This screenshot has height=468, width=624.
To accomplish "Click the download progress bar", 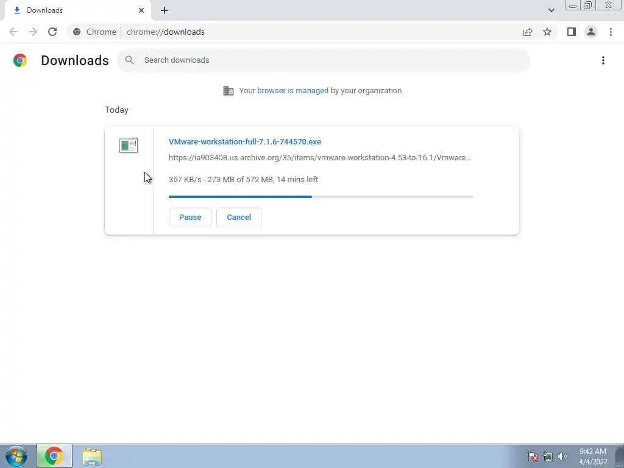I will pos(321,197).
